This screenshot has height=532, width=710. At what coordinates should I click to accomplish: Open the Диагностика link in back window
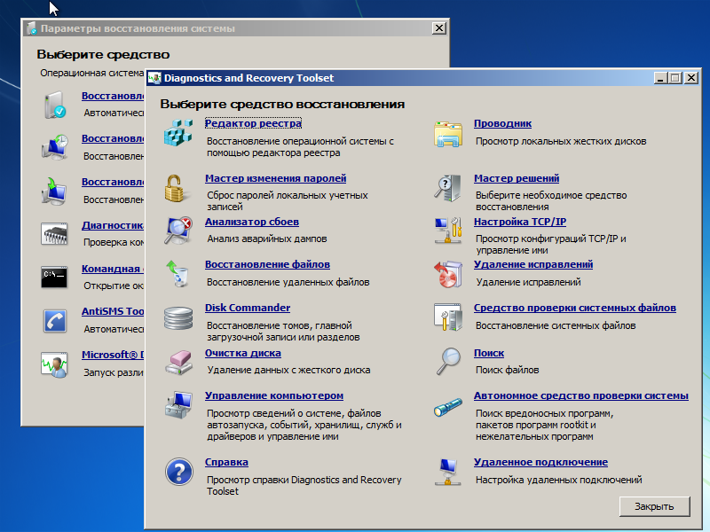click(x=113, y=225)
